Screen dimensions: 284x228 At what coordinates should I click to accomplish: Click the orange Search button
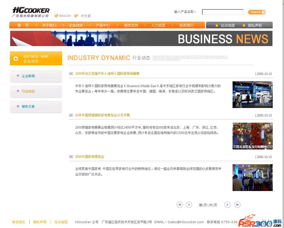(x=257, y=12)
